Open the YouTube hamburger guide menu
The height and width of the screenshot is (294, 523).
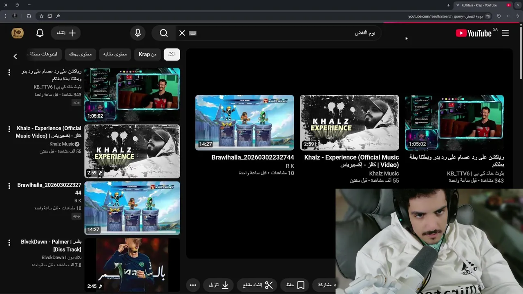tap(505, 33)
